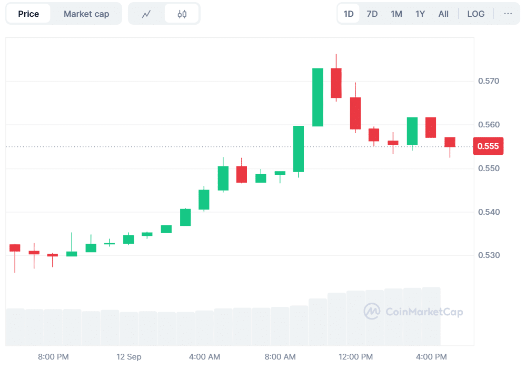525x369 pixels.
Task: Click the red 0.555 current price label
Action: [x=488, y=146]
